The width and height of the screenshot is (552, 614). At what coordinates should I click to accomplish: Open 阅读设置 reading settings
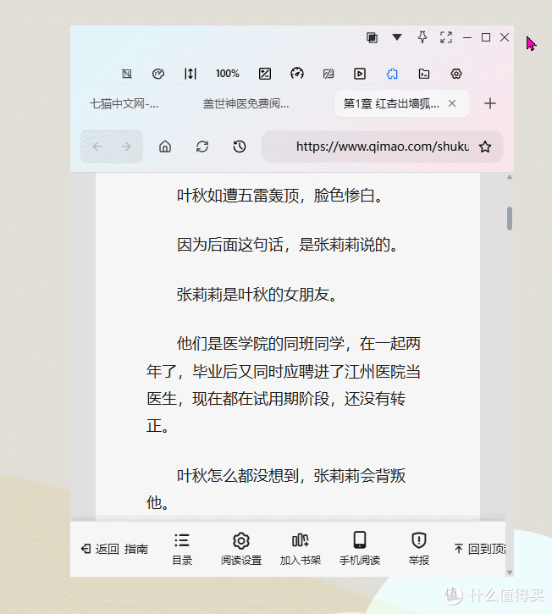(x=241, y=549)
